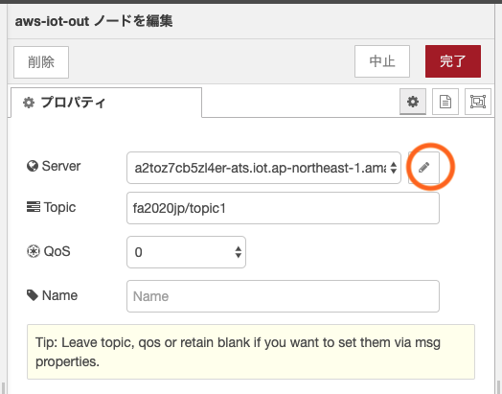
Task: Click the aws-iot-out ノードを編集 header title
Action: tap(94, 21)
